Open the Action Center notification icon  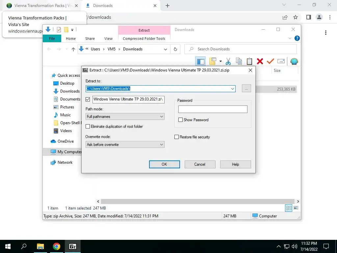[x=326, y=246]
